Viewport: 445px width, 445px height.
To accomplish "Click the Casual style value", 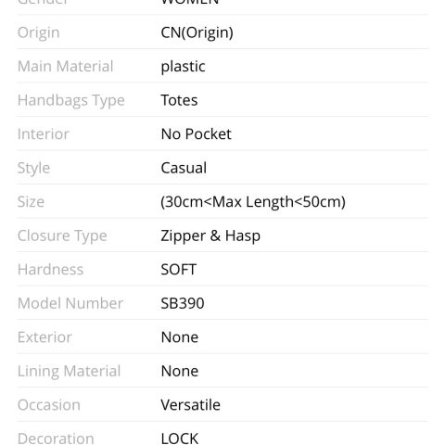I will click(x=184, y=168).
